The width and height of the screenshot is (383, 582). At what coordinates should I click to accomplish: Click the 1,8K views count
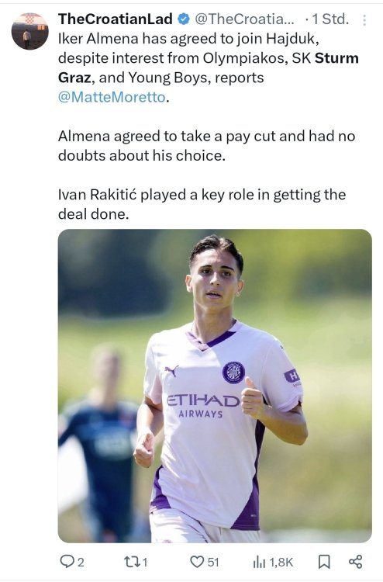click(281, 563)
